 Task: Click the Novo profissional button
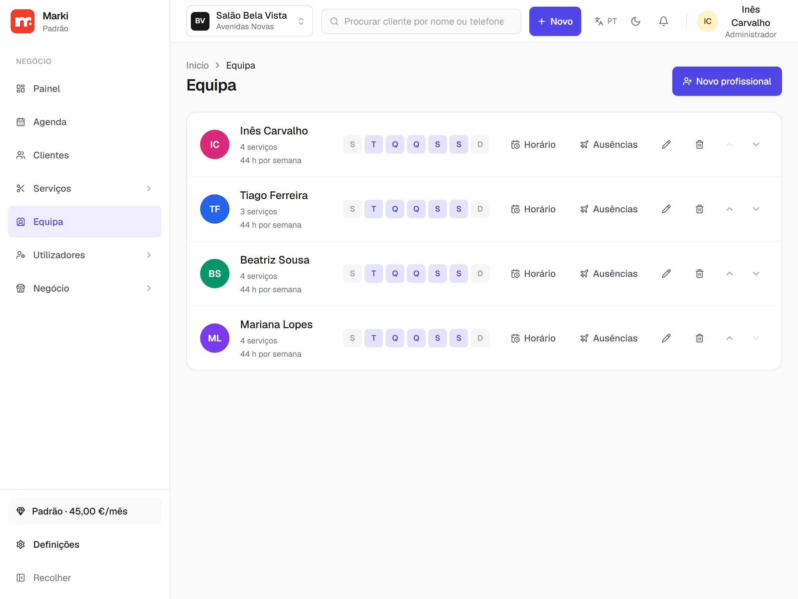pyautogui.click(x=727, y=81)
